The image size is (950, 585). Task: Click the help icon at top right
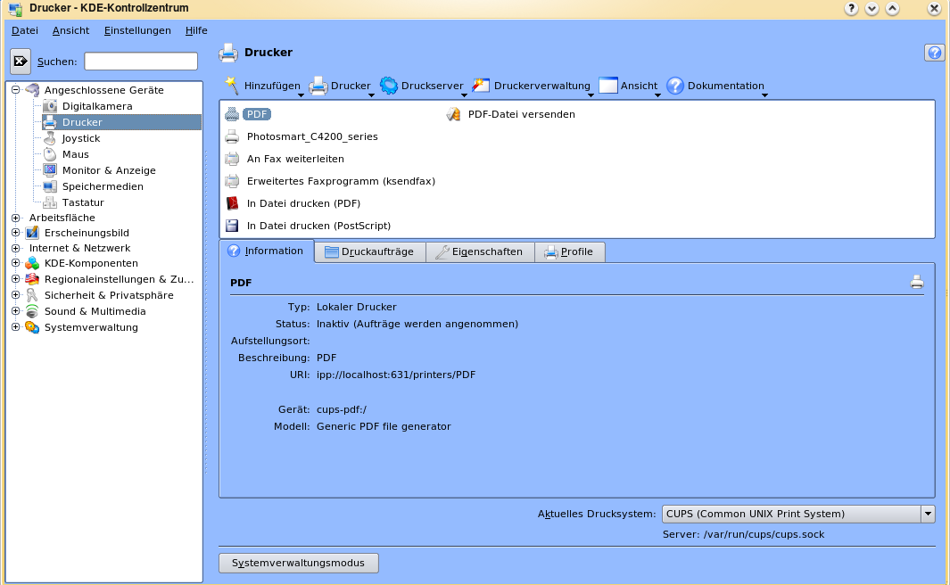pos(934,53)
